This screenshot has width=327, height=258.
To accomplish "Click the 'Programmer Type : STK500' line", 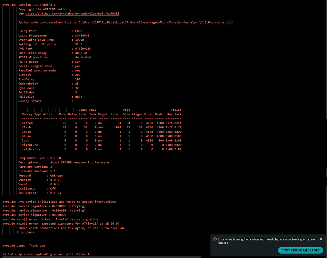I will 40,158.
